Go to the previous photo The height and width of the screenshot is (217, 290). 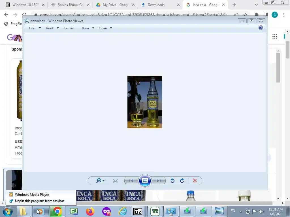[x=131, y=181]
